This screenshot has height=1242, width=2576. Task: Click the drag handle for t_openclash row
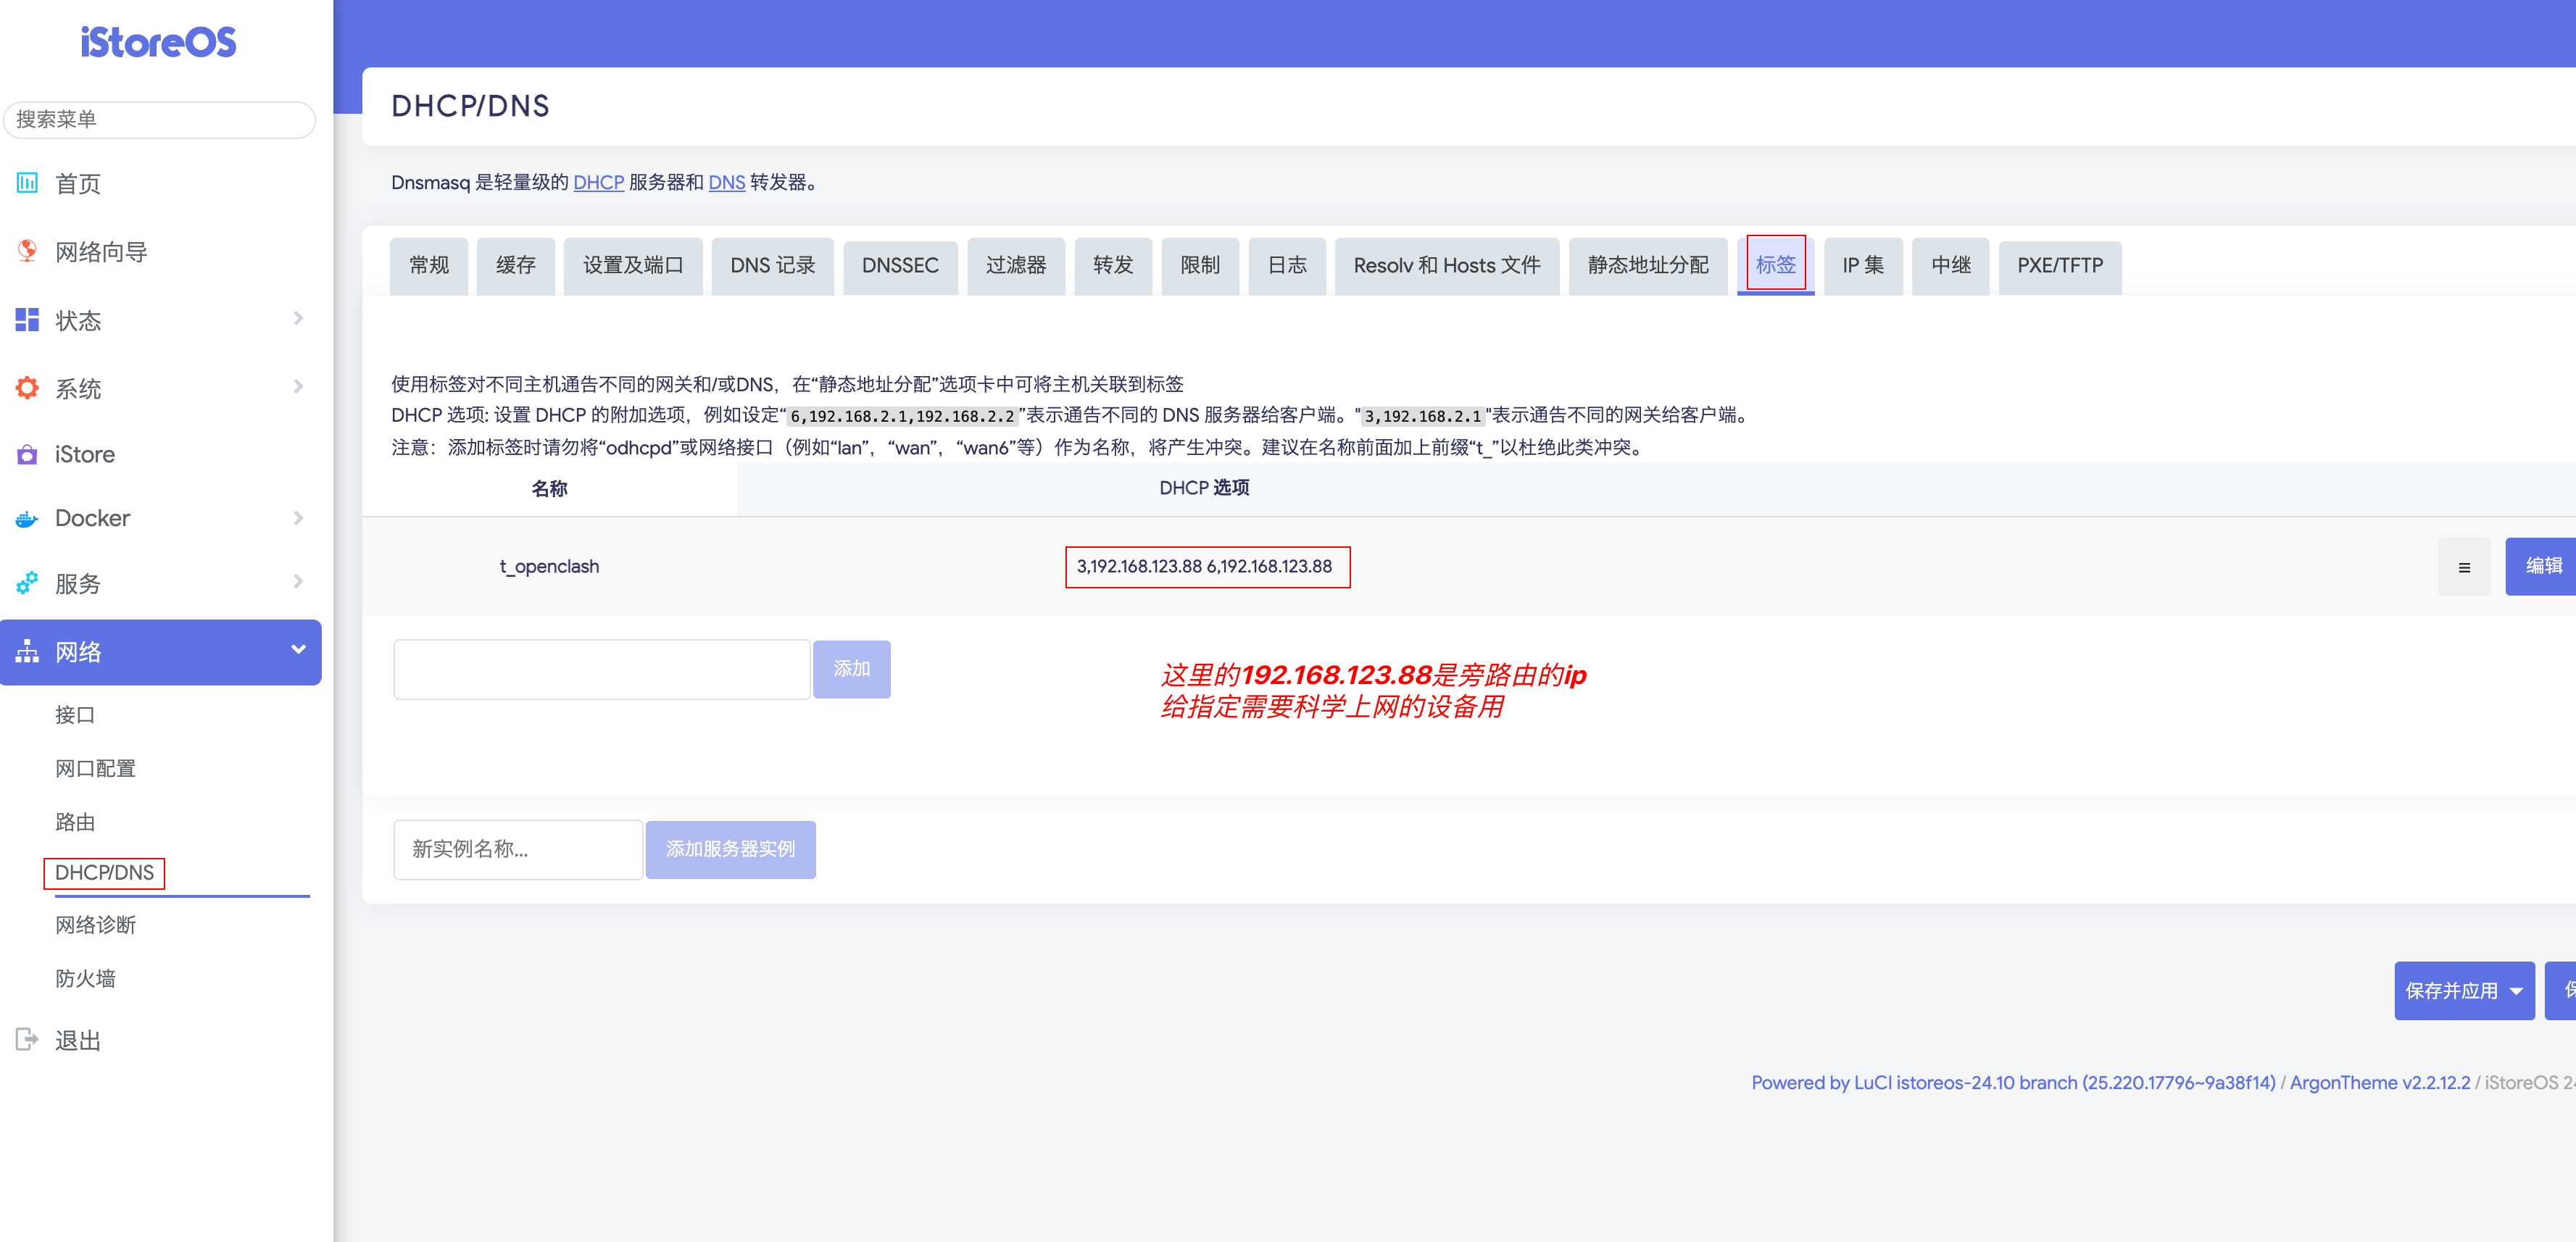(x=2464, y=567)
